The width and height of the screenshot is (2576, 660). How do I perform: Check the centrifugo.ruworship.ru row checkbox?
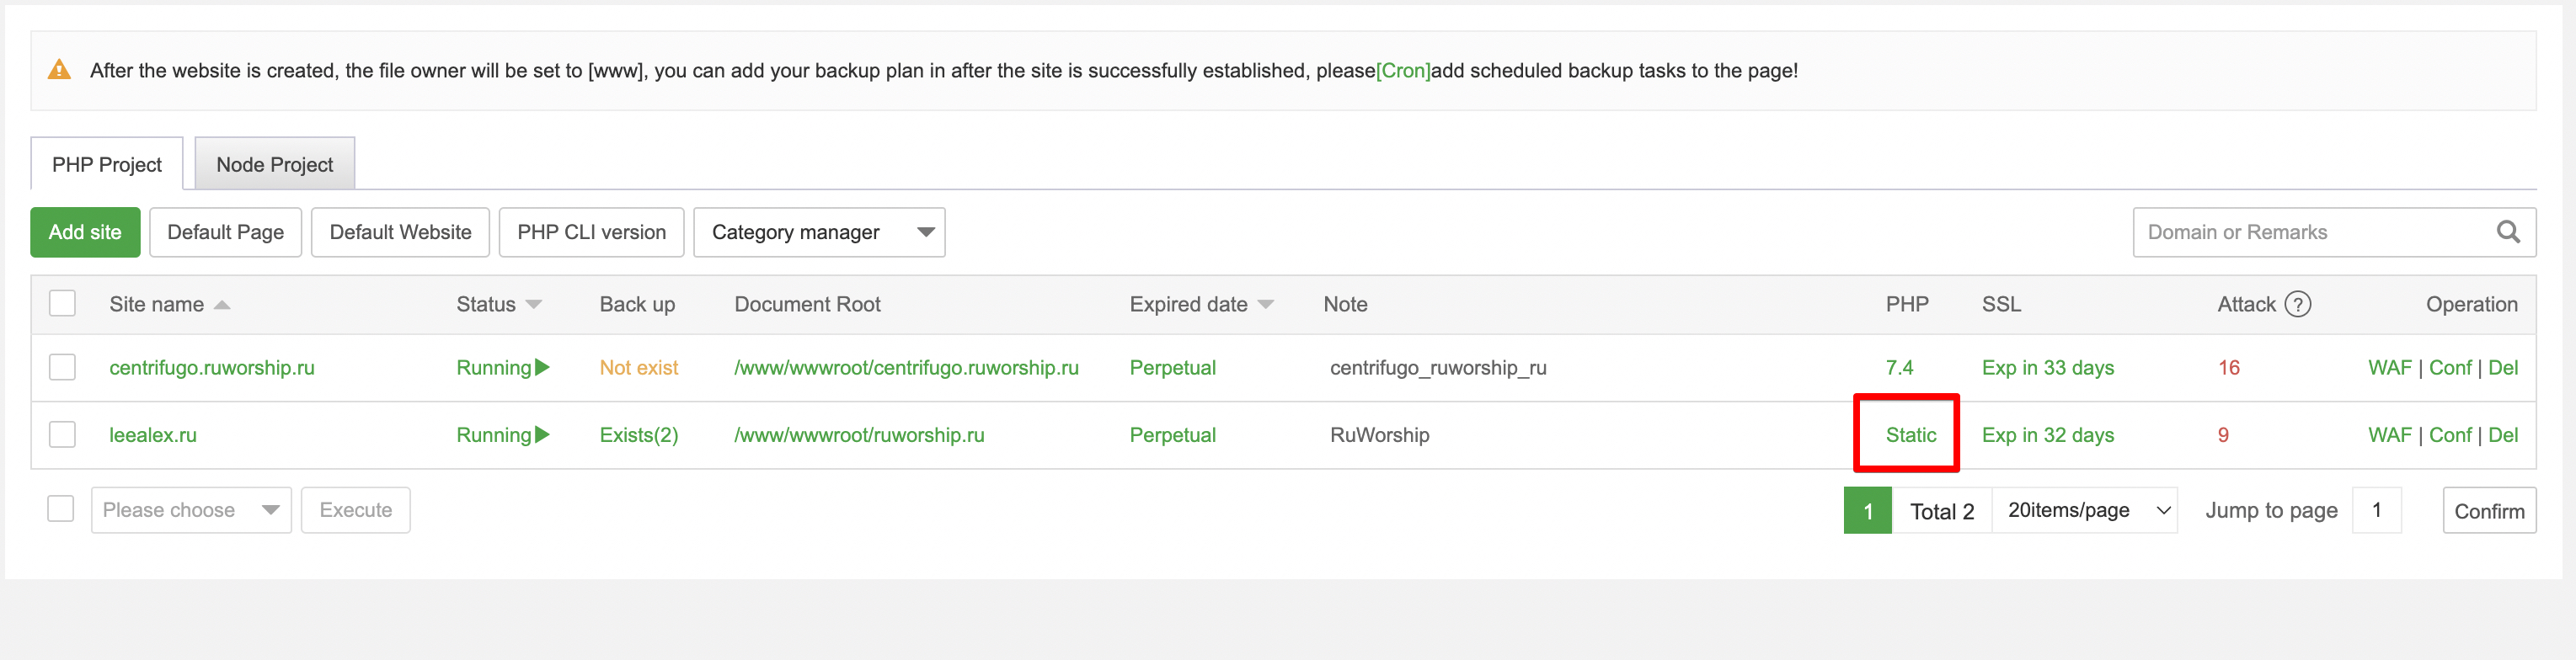pyautogui.click(x=63, y=367)
